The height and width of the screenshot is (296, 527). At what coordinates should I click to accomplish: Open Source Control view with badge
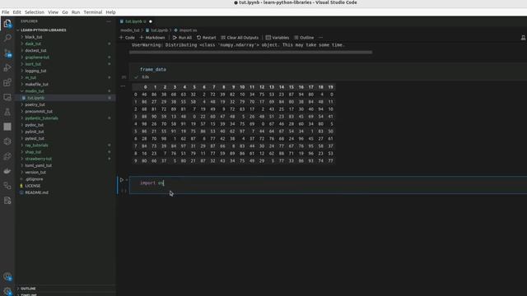7,53
